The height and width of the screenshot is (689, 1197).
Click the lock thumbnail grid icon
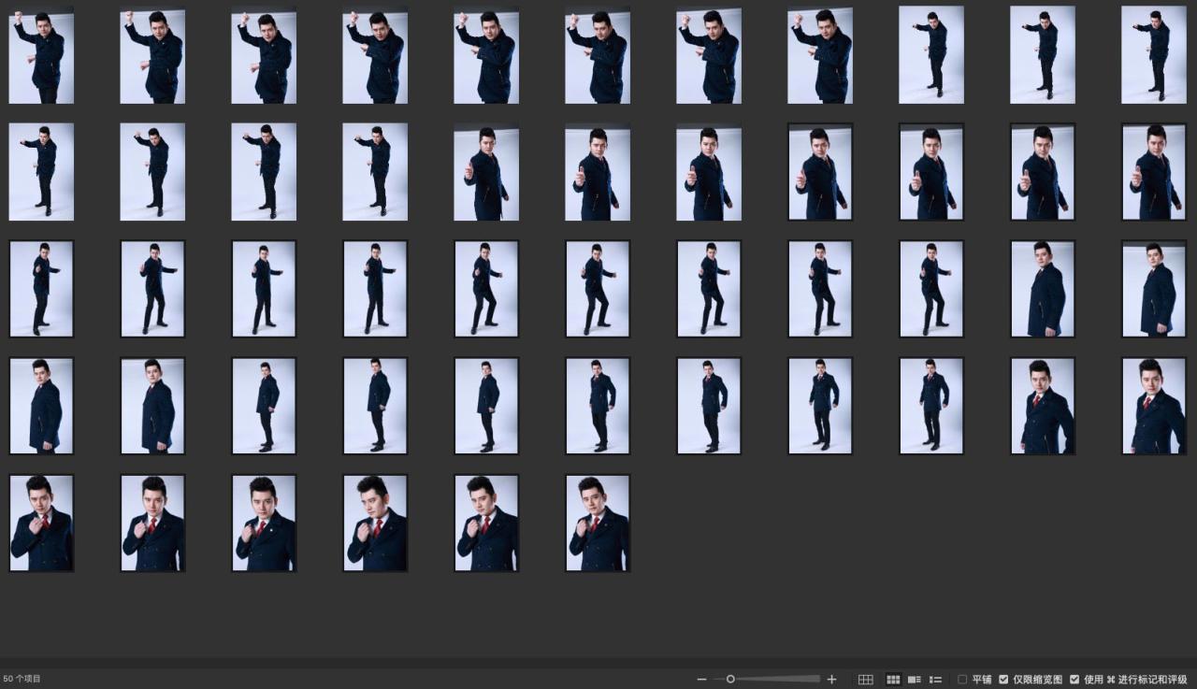pyautogui.click(x=866, y=680)
